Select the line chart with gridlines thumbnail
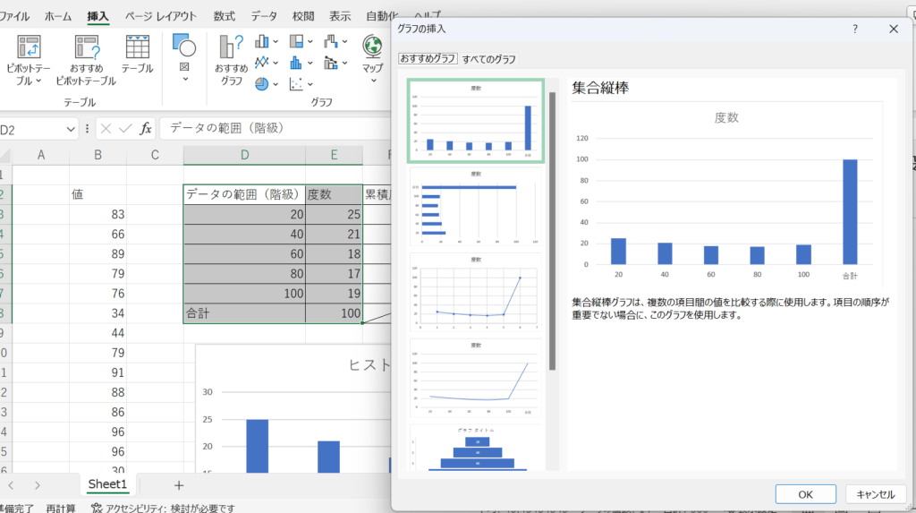Viewport: 916px width, 513px height. [476, 293]
